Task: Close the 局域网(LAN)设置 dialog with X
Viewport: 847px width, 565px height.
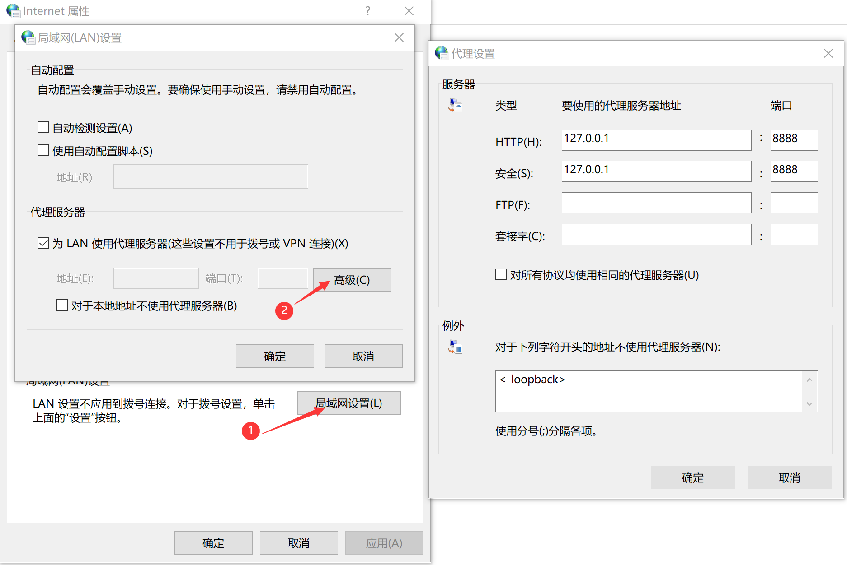Action: pos(399,37)
